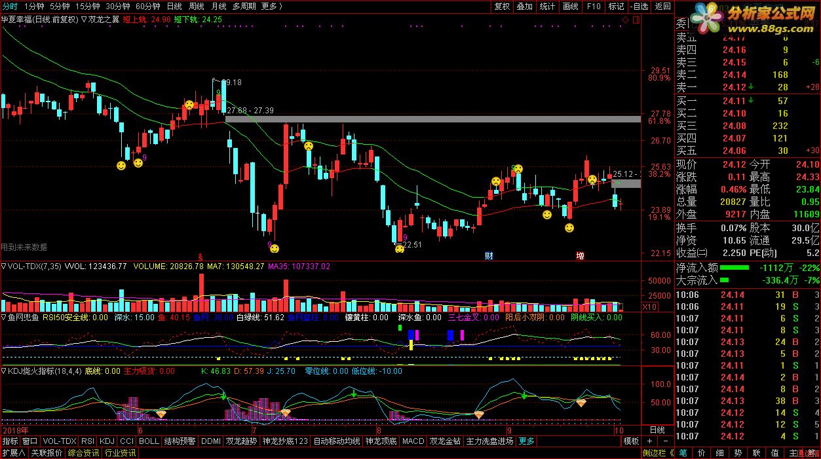Image resolution: width=821 pixels, height=459 pixels.
Task: Apply the KDJ indicator tab
Action: click(108, 441)
